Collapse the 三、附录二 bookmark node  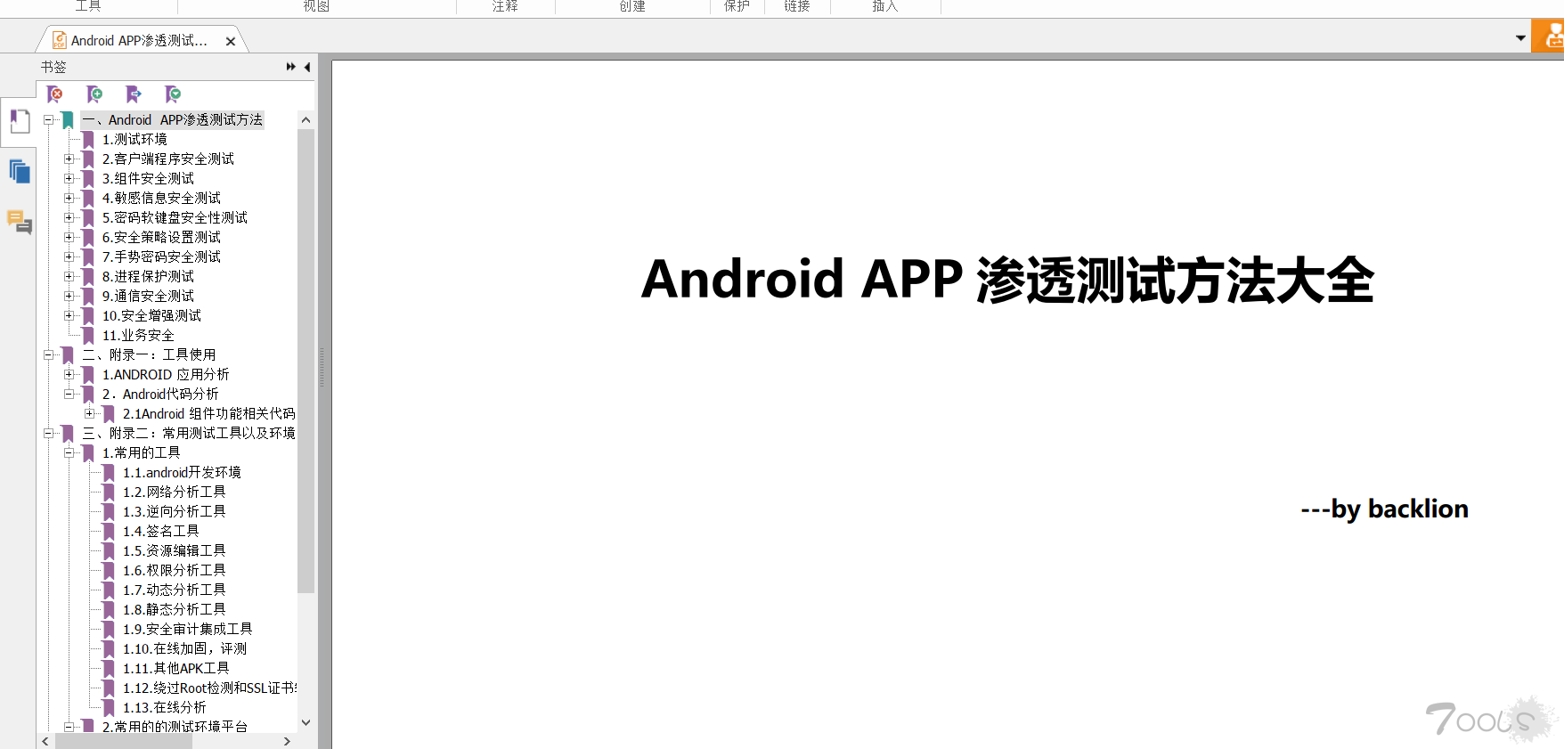click(48, 433)
